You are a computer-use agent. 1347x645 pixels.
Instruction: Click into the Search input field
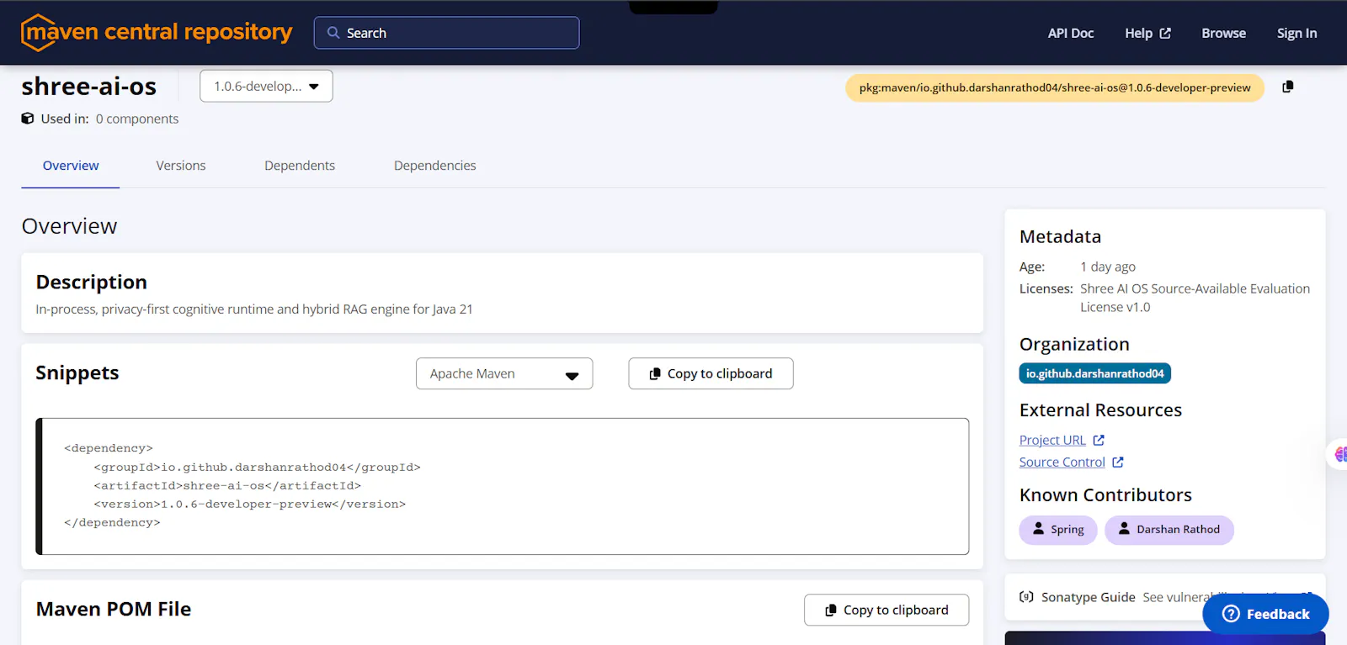(446, 33)
